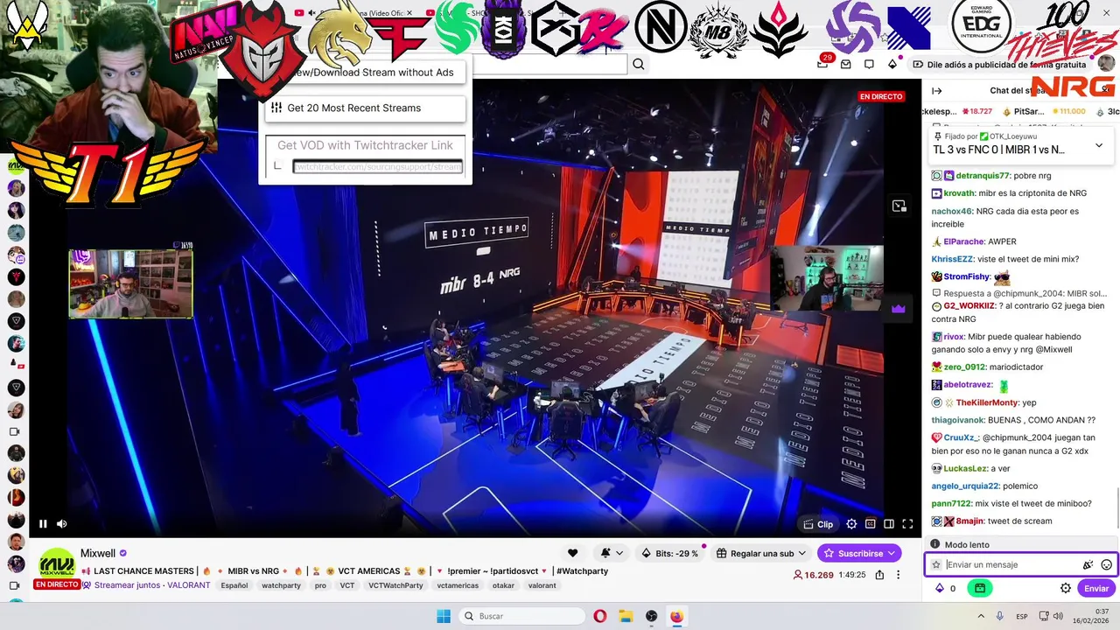Select the 'otakar' tag
The width and height of the screenshot is (1120, 630).
pos(503,585)
